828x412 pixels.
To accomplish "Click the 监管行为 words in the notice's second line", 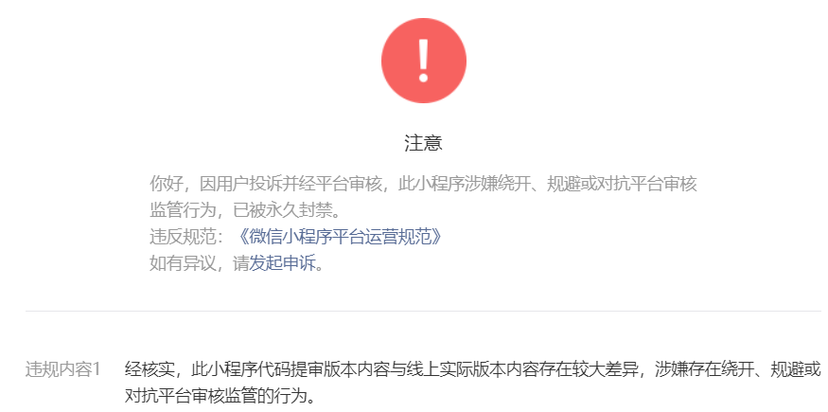I will click(183, 211).
